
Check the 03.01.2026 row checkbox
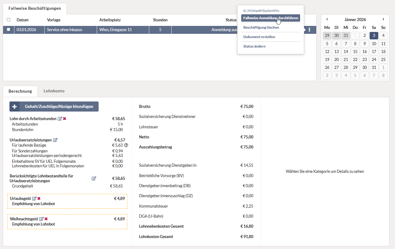pos(9,30)
